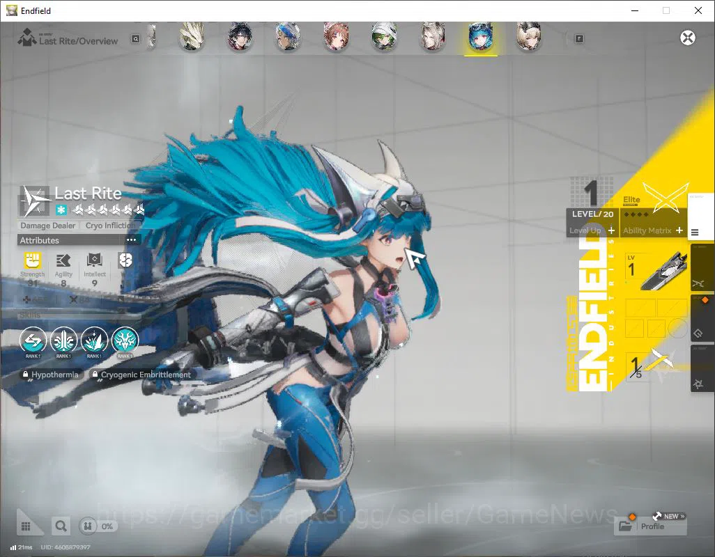Open the third skill ice burst icon

point(94,340)
